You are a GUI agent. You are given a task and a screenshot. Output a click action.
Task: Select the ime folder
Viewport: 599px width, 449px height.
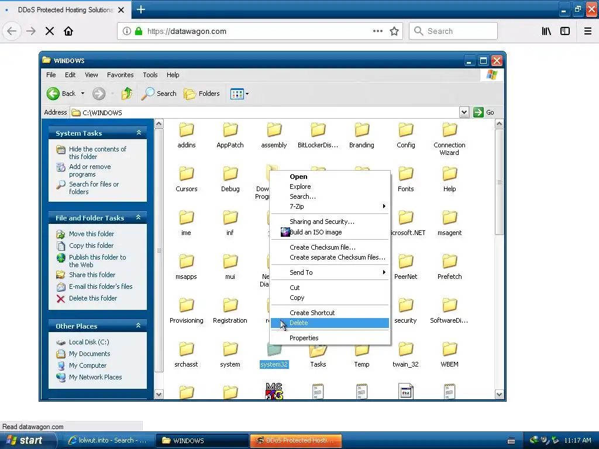pyautogui.click(x=187, y=223)
